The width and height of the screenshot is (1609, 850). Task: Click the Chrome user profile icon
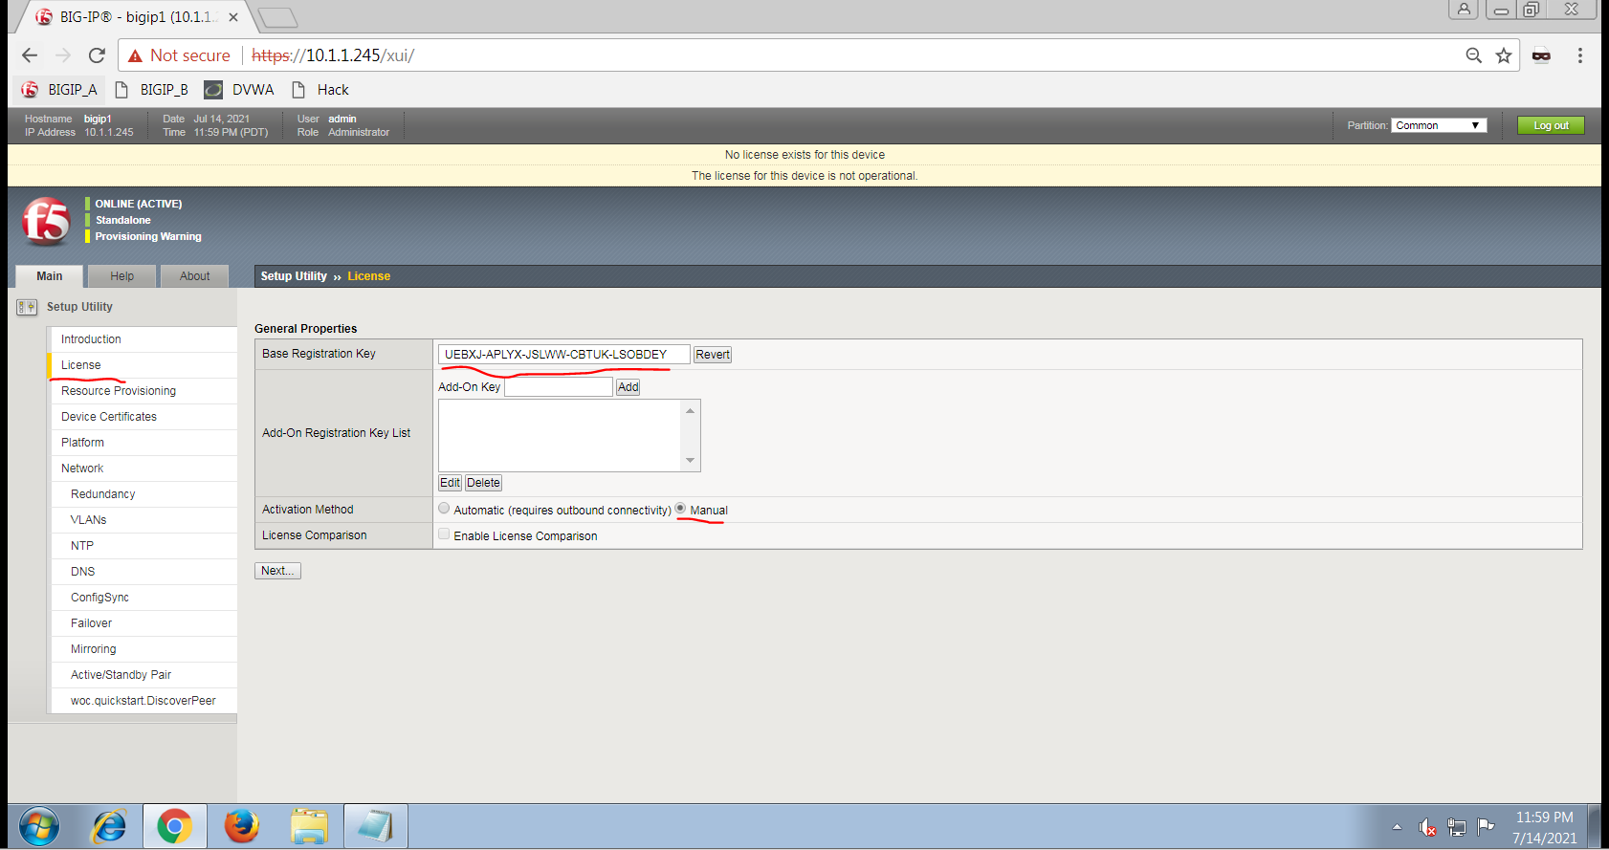click(x=1464, y=10)
